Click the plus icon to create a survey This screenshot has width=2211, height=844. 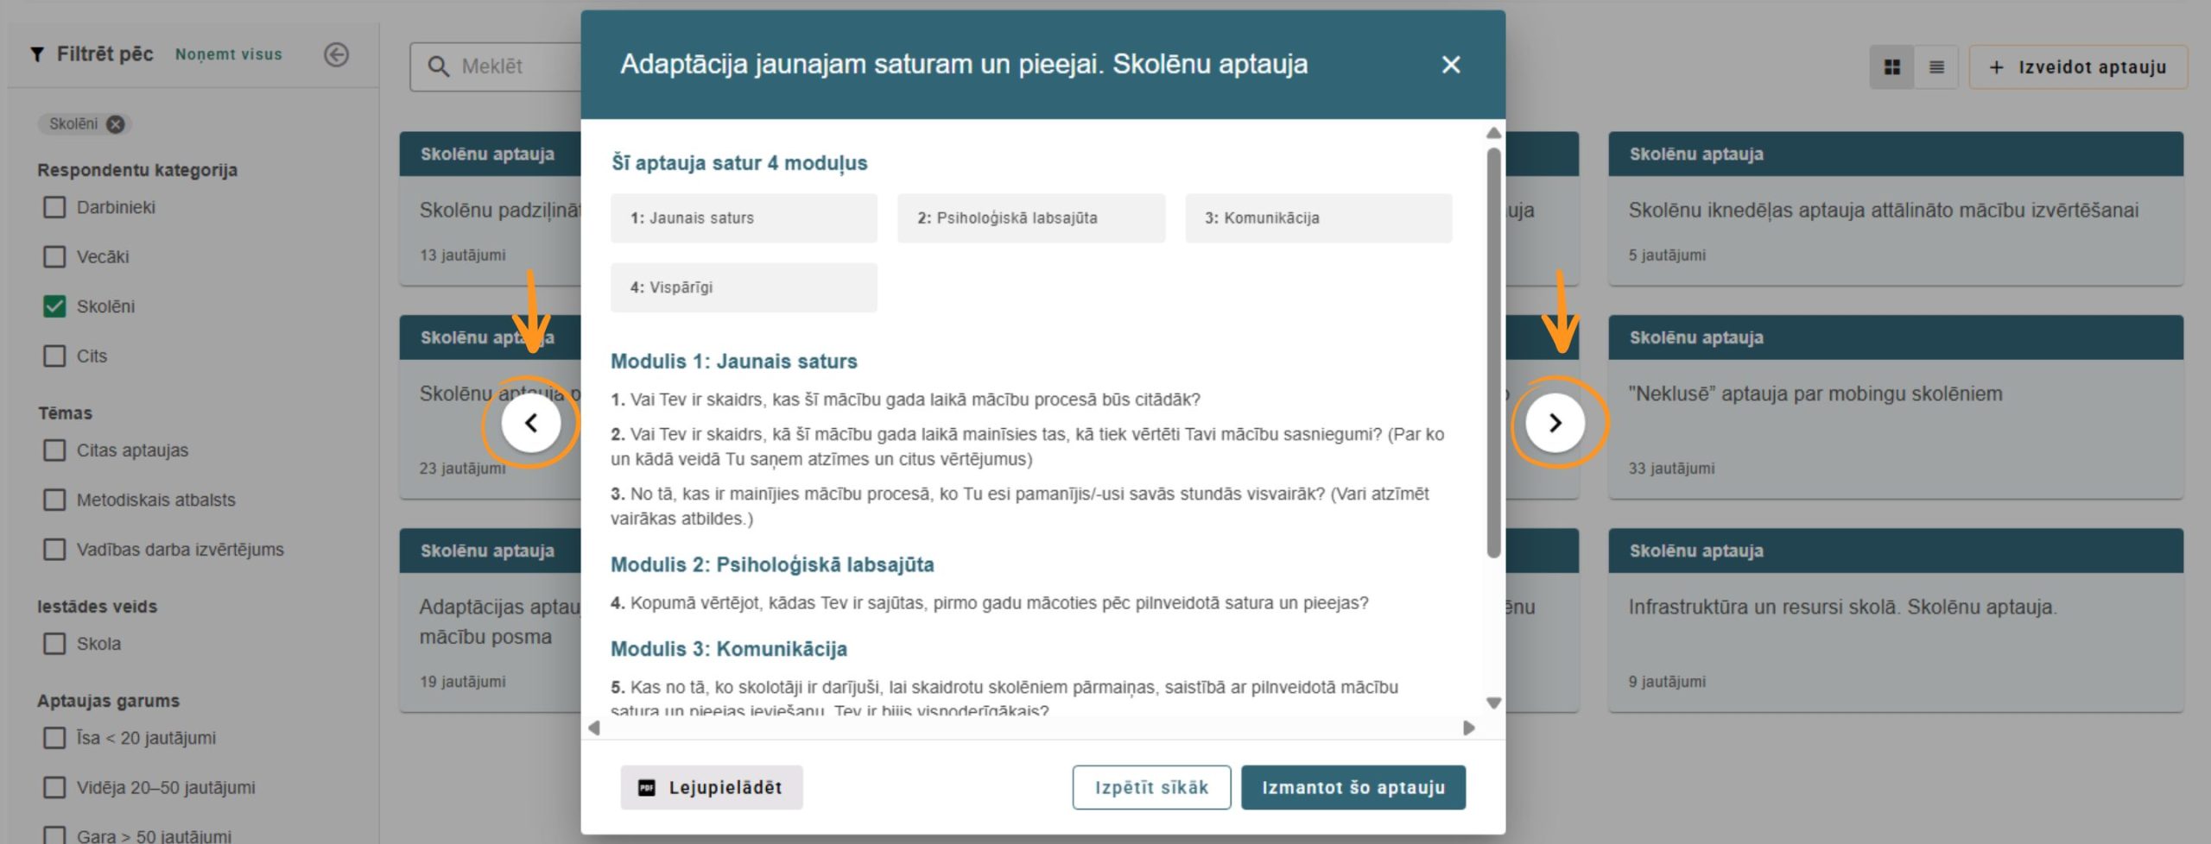click(1996, 66)
